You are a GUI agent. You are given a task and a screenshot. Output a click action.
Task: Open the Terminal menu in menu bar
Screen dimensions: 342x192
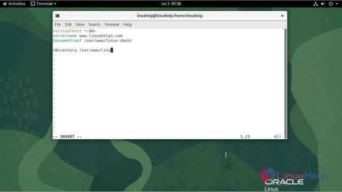point(112,25)
